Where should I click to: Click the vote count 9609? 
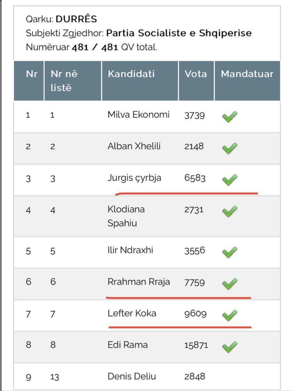tap(195, 313)
